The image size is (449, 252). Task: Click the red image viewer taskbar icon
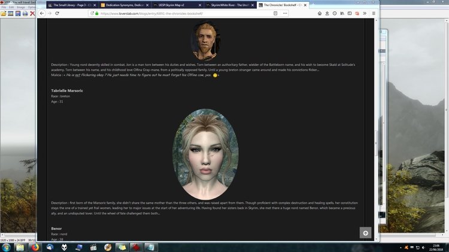click(136, 247)
